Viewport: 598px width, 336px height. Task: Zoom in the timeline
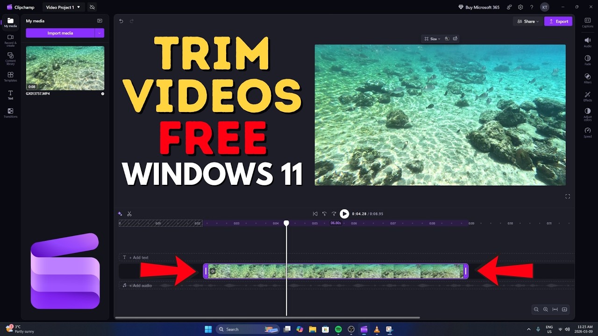point(546,309)
